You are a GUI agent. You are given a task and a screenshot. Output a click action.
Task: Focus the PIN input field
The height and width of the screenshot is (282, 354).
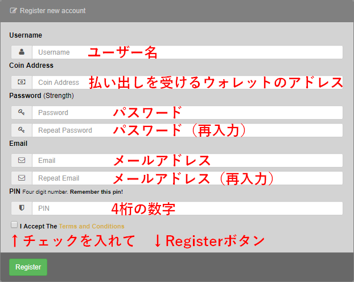187,209
